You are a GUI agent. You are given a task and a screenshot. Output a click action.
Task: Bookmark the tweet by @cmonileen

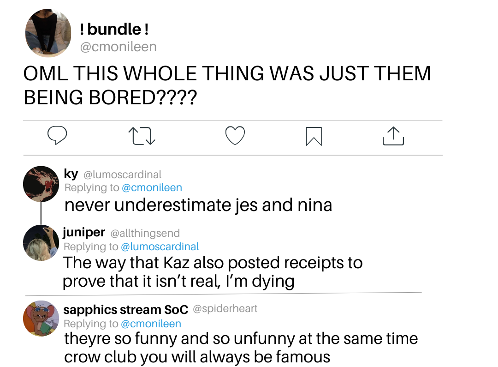(x=314, y=136)
